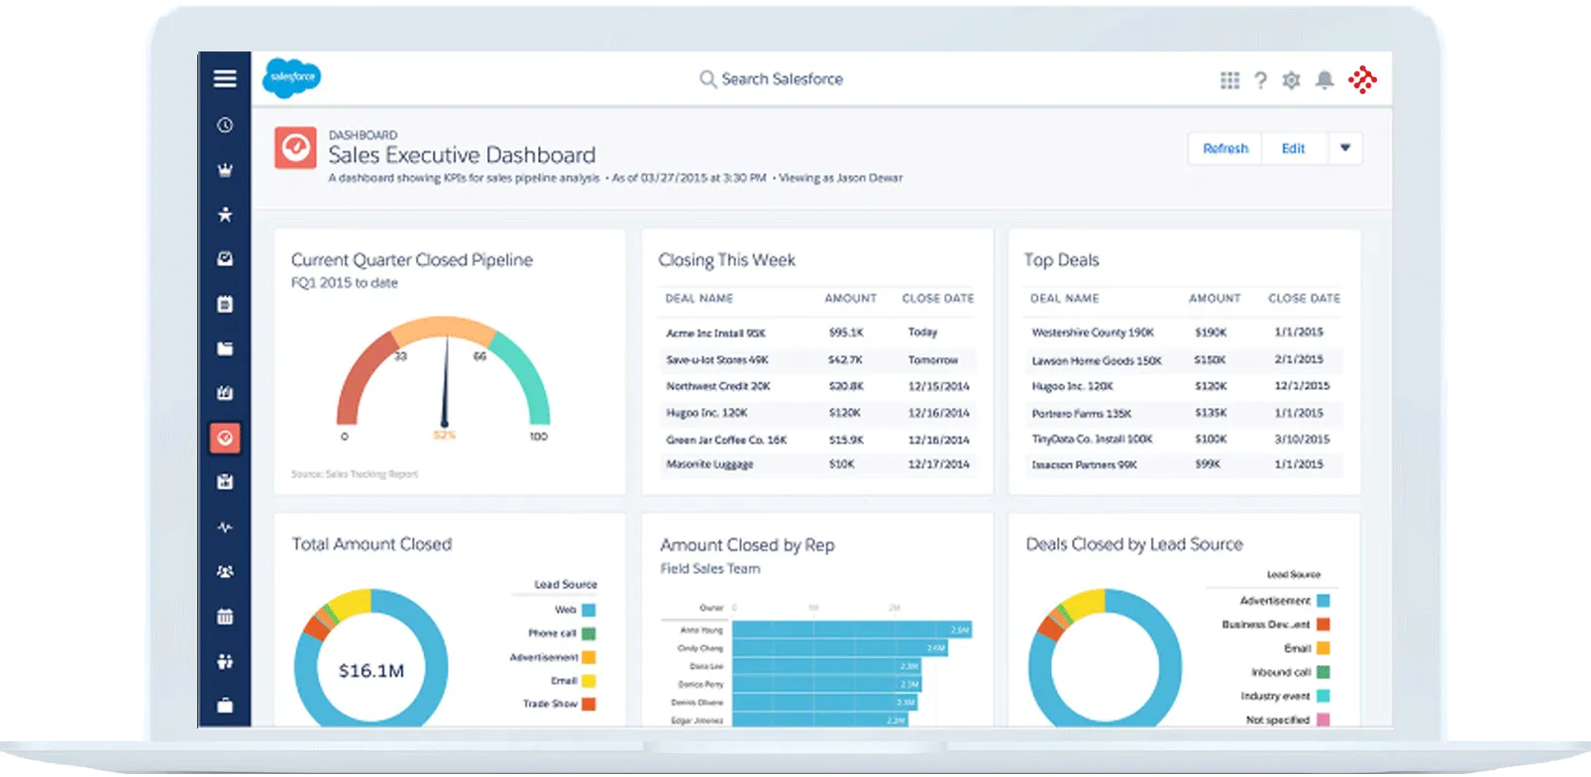Click the Industry event legend swatch
This screenshot has width=1591, height=777.
coord(1324,696)
